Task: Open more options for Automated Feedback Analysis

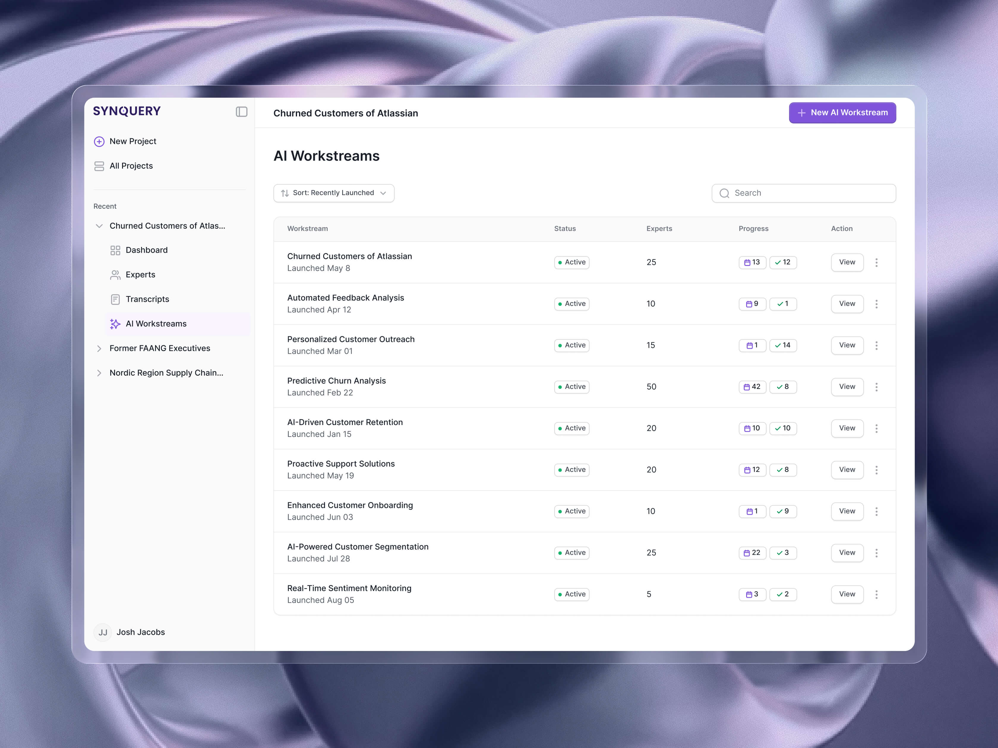Action: [877, 304]
